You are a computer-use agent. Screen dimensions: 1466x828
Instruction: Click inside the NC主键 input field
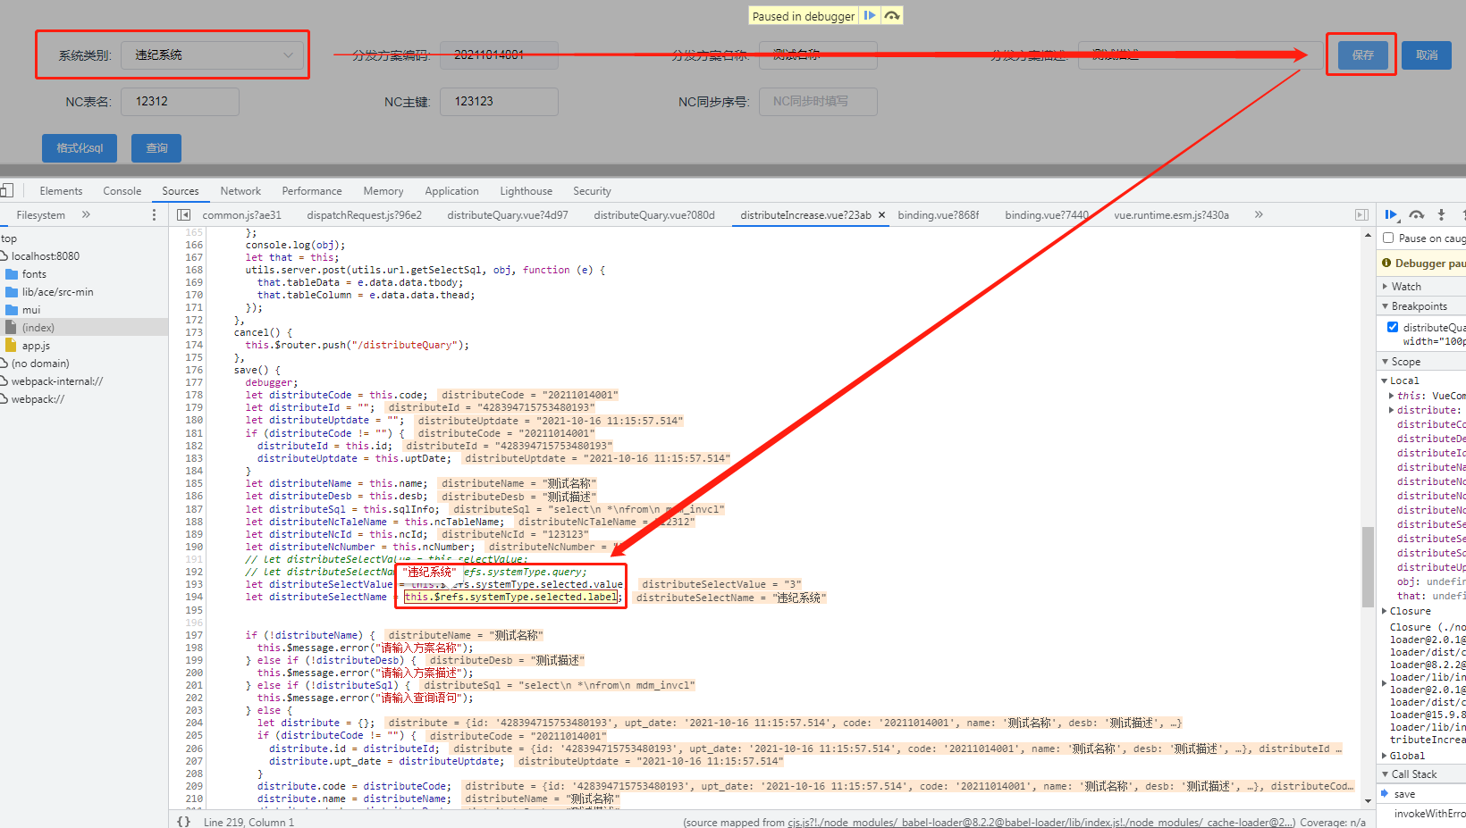click(498, 101)
